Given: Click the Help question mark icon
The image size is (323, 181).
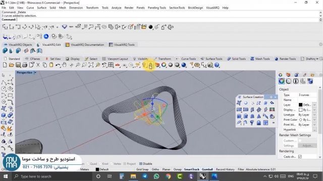Looking at the screenshot, I should pyautogui.click(x=217, y=65).
